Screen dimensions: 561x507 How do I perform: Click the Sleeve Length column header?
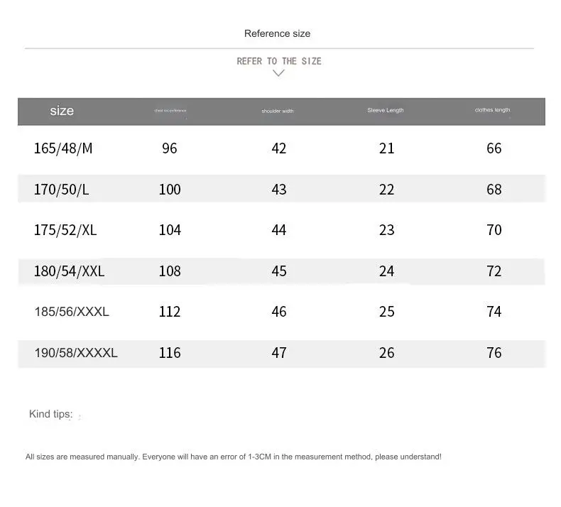click(386, 110)
